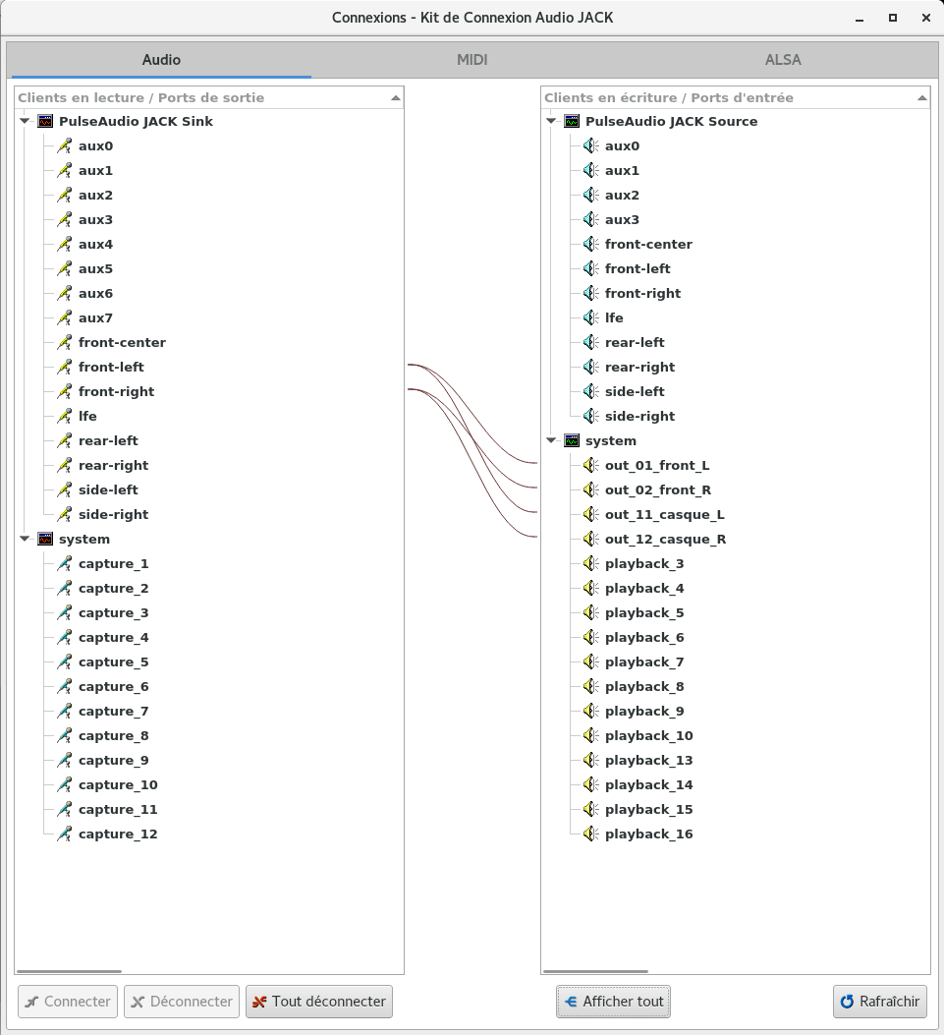The image size is (944, 1035).
Task: Click the speaker icon beside out_02_front_R
Action: click(590, 489)
